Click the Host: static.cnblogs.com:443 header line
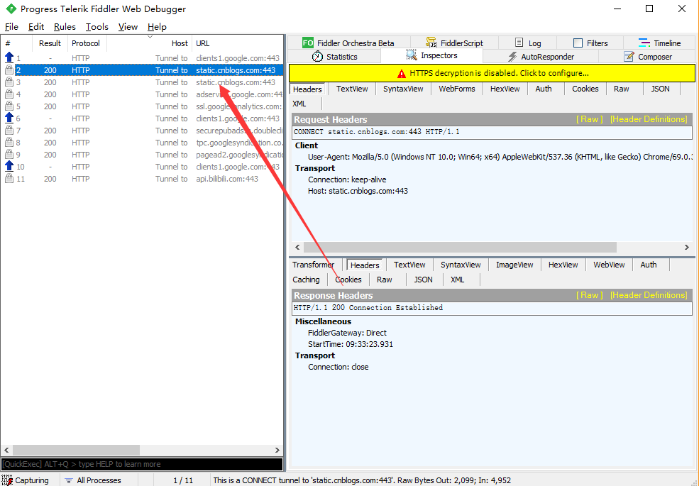Screen dimensions: 699x486 358,191
